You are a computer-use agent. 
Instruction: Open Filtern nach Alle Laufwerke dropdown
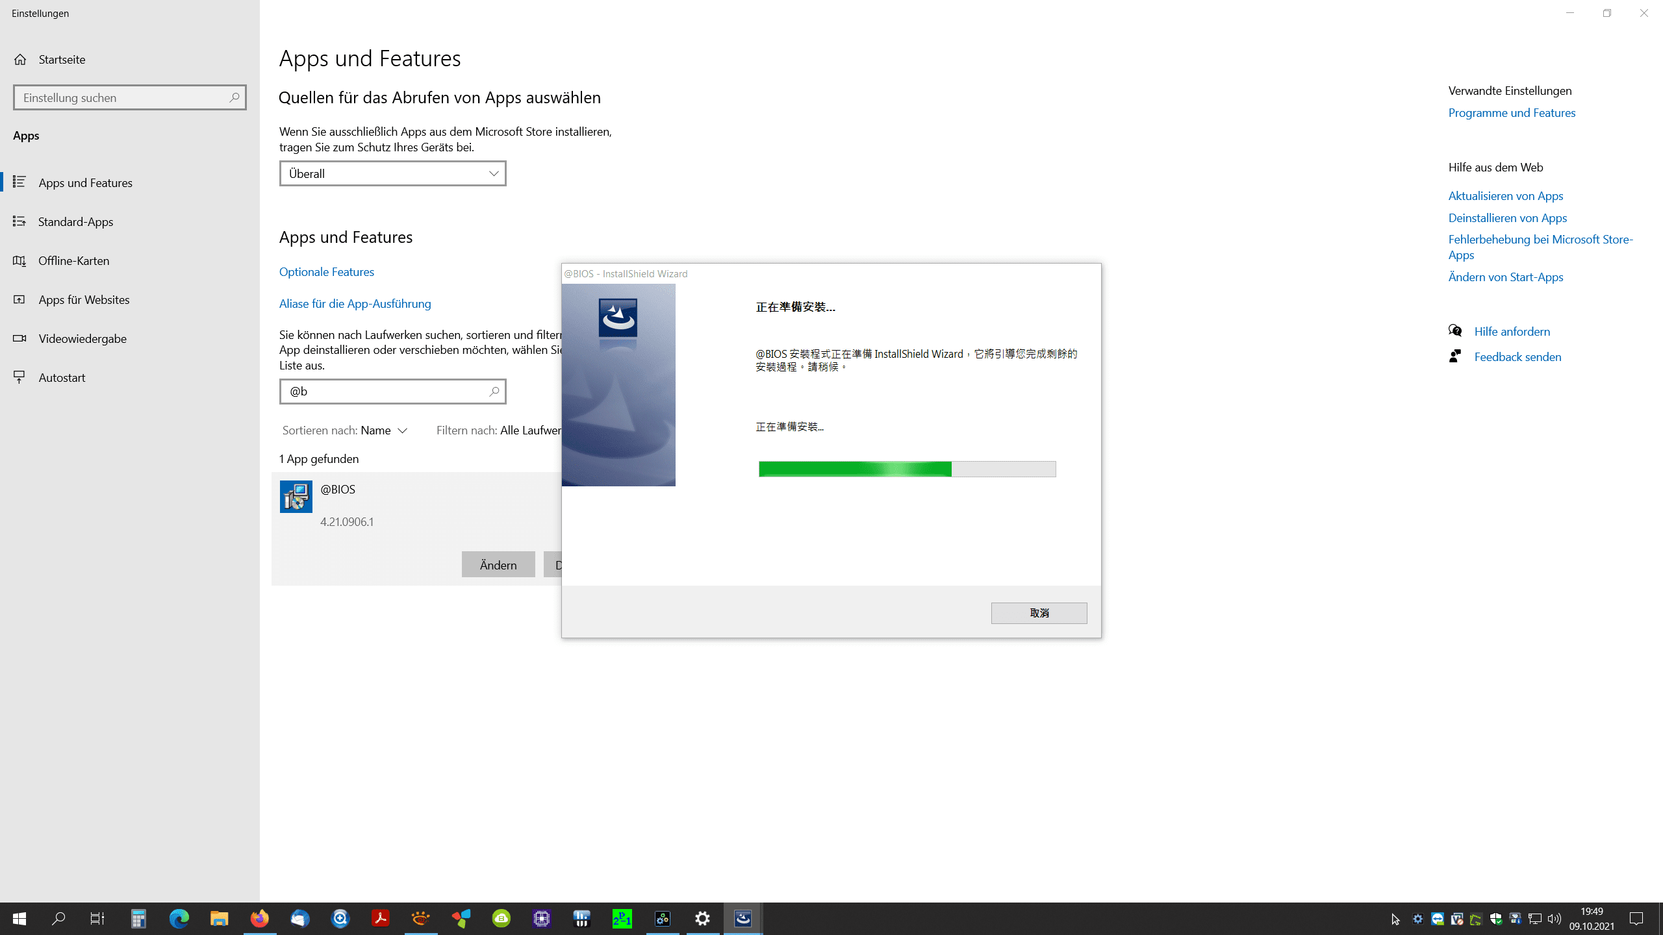[499, 430]
